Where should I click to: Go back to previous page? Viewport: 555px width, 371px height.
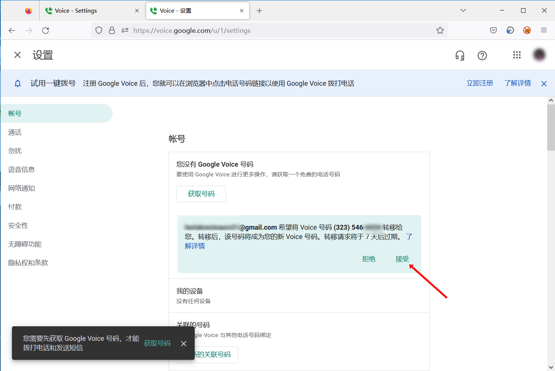tap(12, 31)
